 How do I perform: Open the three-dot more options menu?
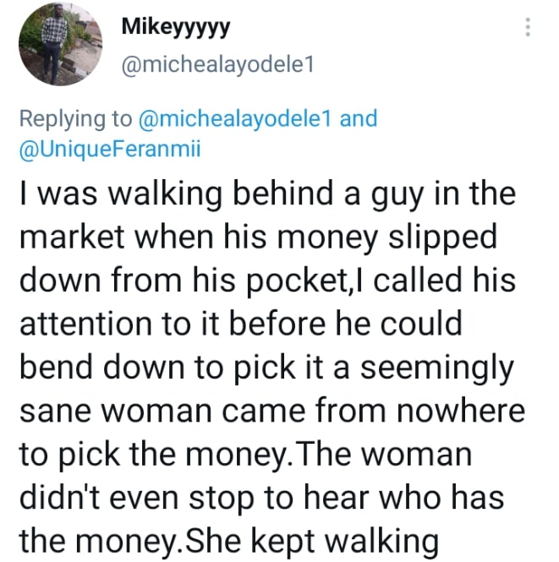pos(528,28)
